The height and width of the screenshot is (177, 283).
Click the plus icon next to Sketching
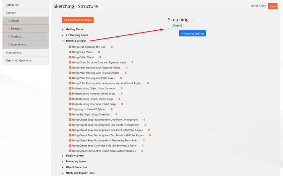[194, 20]
